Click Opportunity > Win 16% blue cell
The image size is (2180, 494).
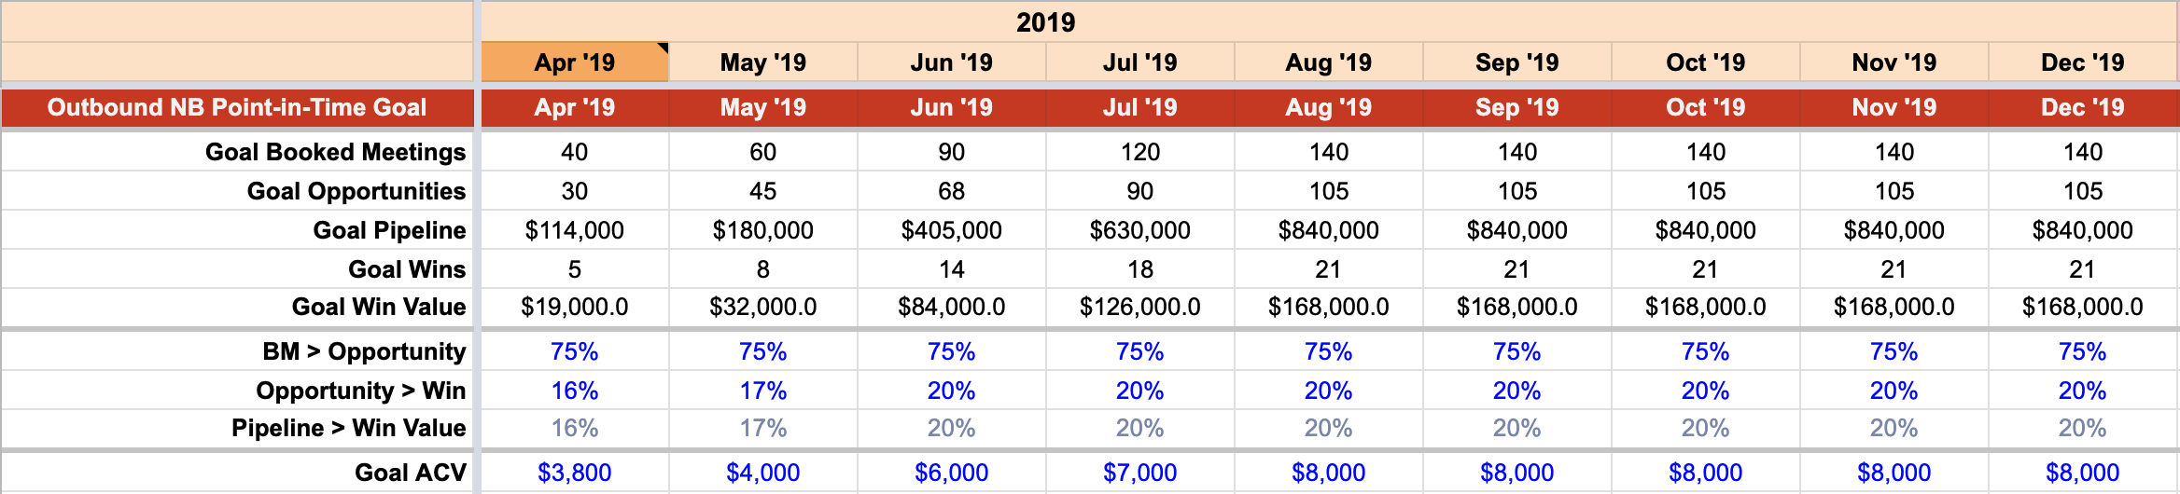[575, 391]
